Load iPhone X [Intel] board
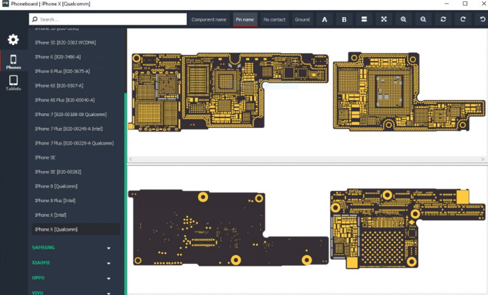The image size is (488, 295). pyautogui.click(x=51, y=215)
